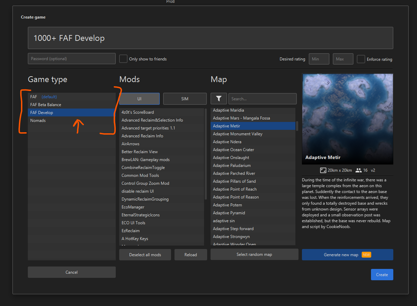The height and width of the screenshot is (306, 417).
Task: Choose the Adaptive Onslaught map
Action: click(253, 158)
